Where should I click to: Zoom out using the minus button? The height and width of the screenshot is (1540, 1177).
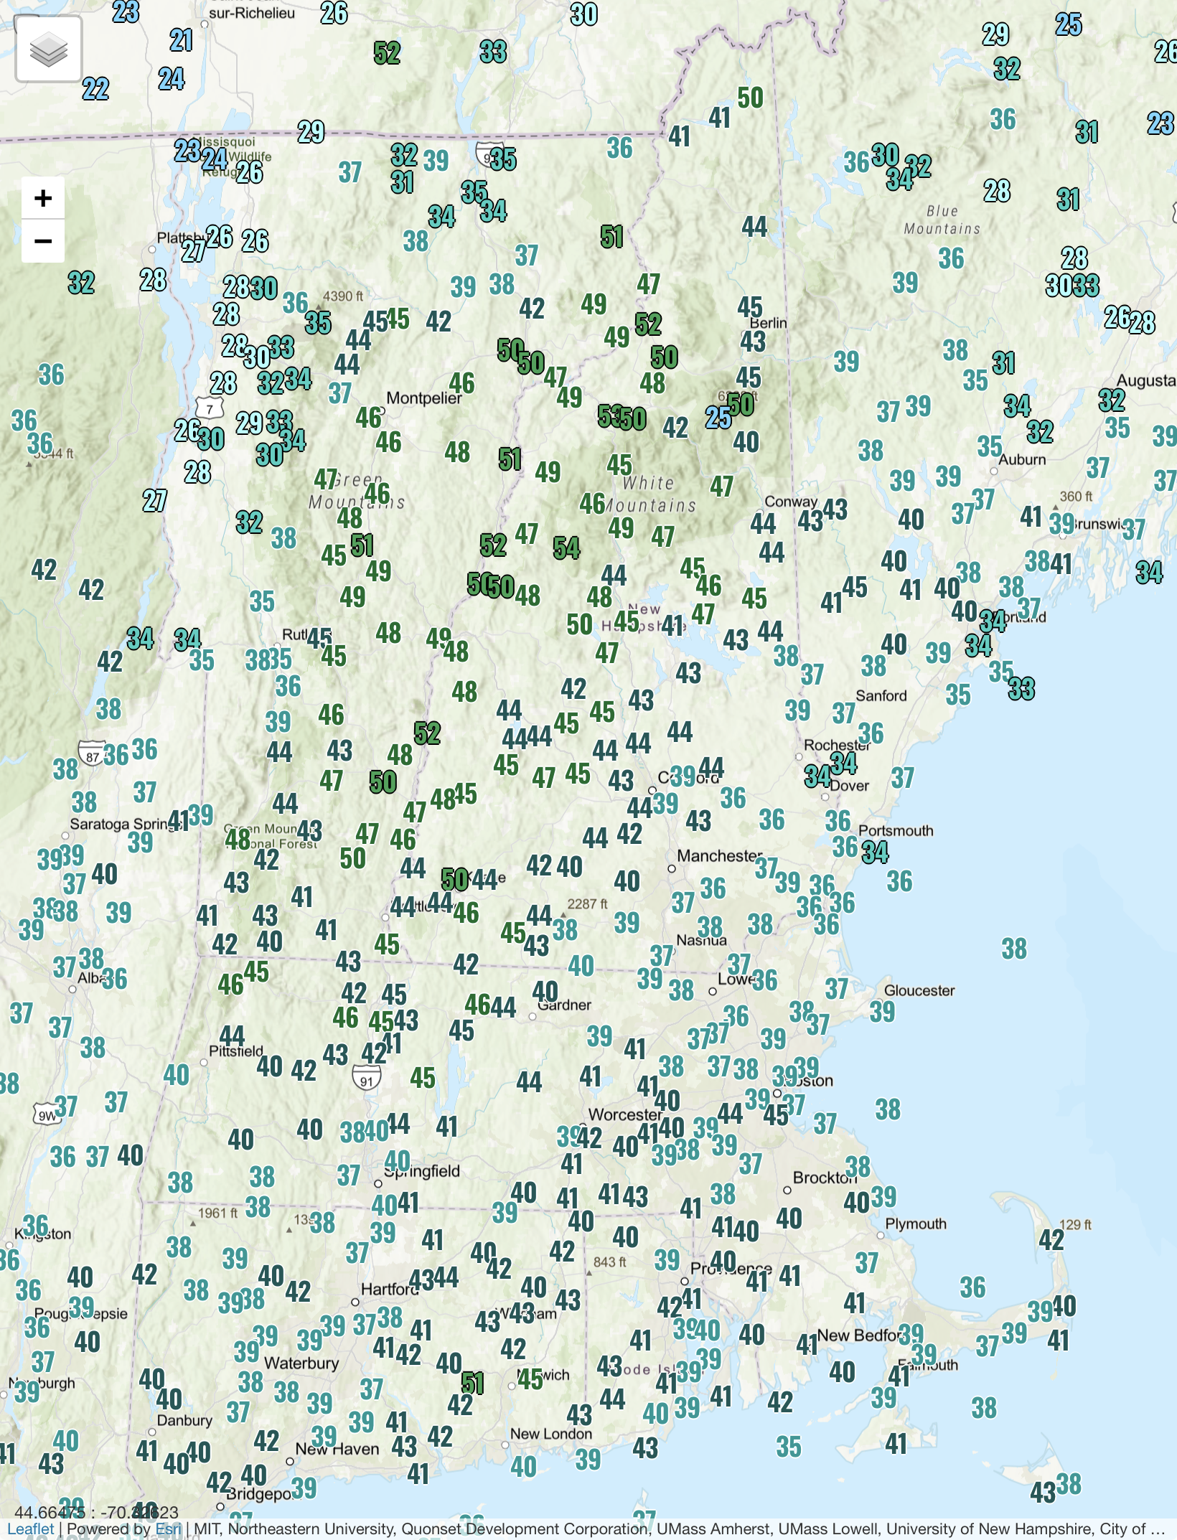(43, 240)
